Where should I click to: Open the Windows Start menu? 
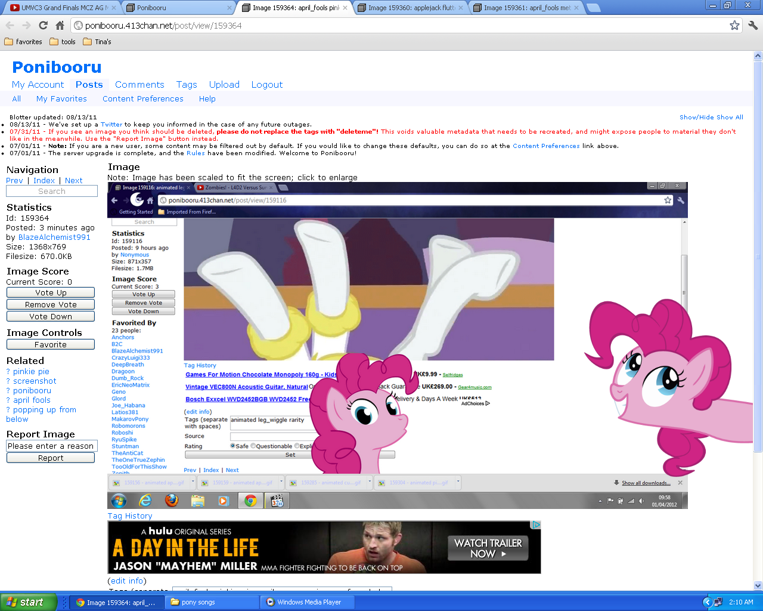28,602
